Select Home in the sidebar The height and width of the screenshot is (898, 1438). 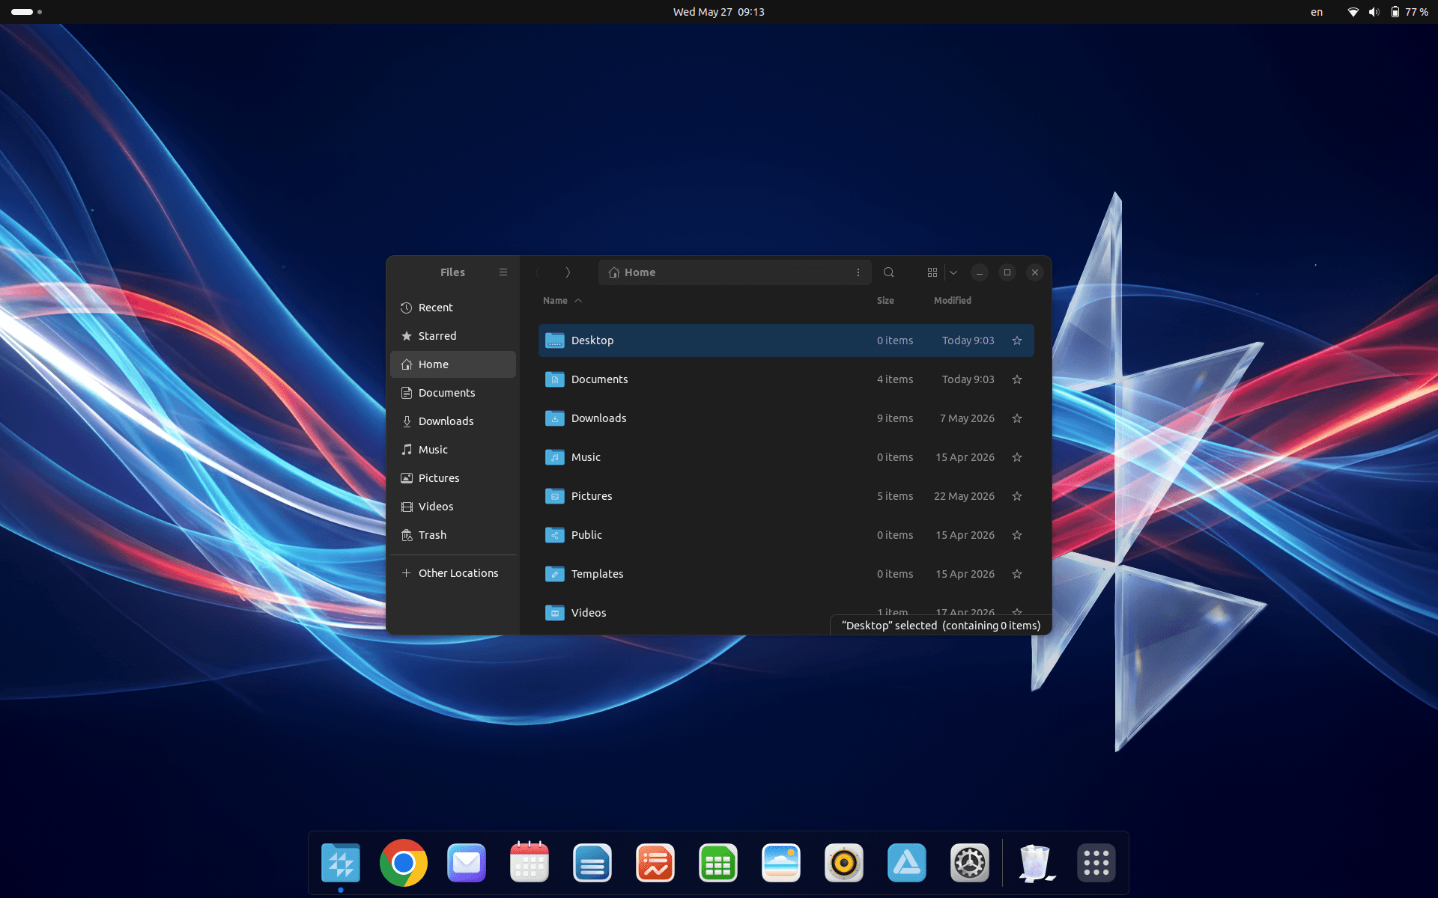tap(453, 364)
